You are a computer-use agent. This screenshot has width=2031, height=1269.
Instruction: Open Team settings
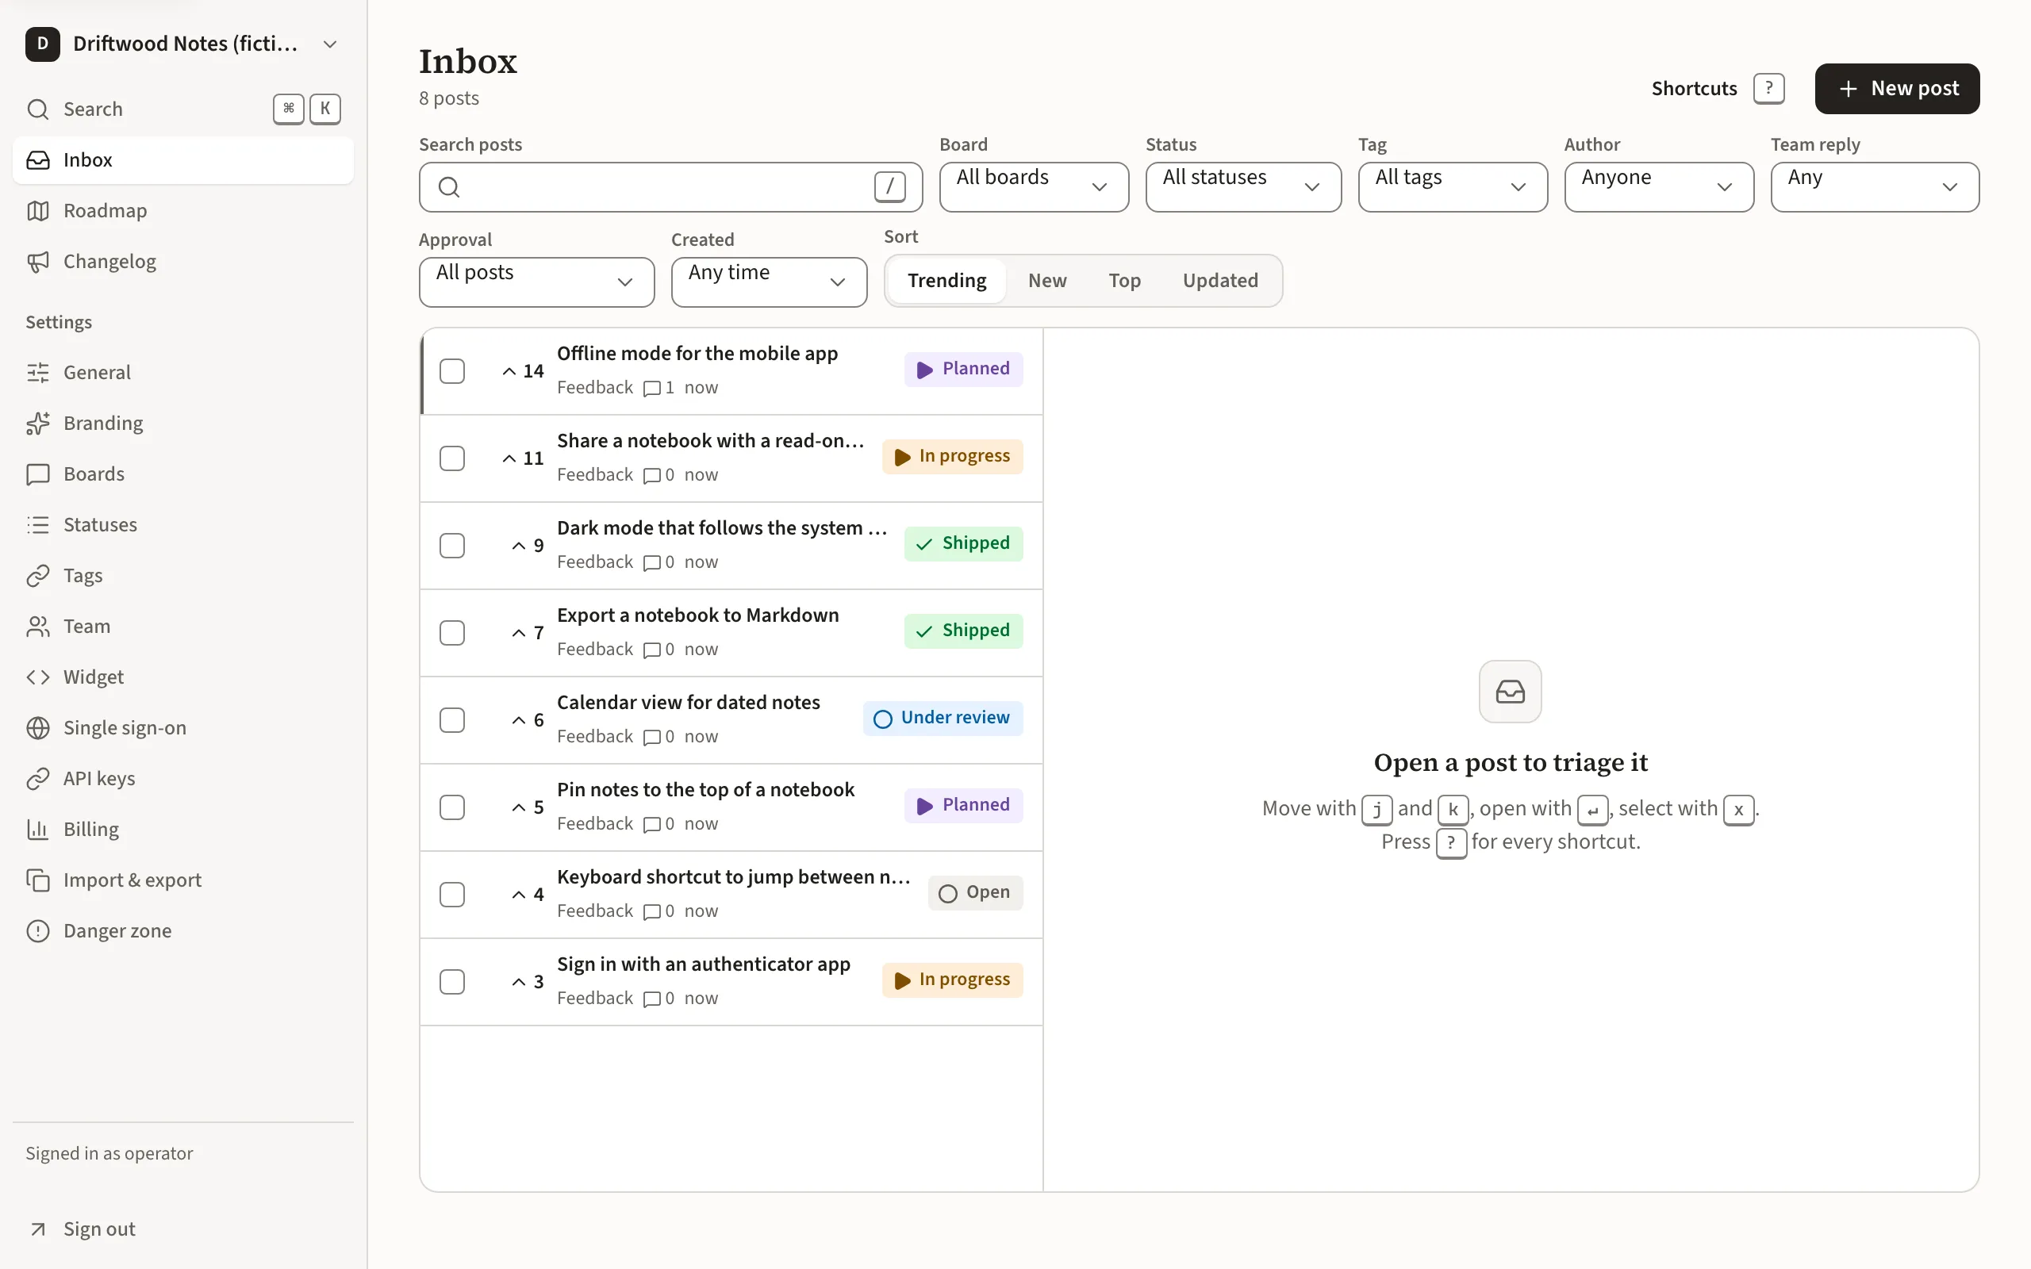click(x=183, y=627)
